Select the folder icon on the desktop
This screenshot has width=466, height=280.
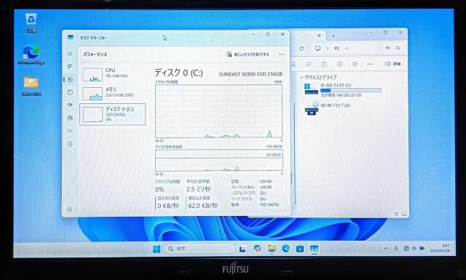[x=31, y=86]
